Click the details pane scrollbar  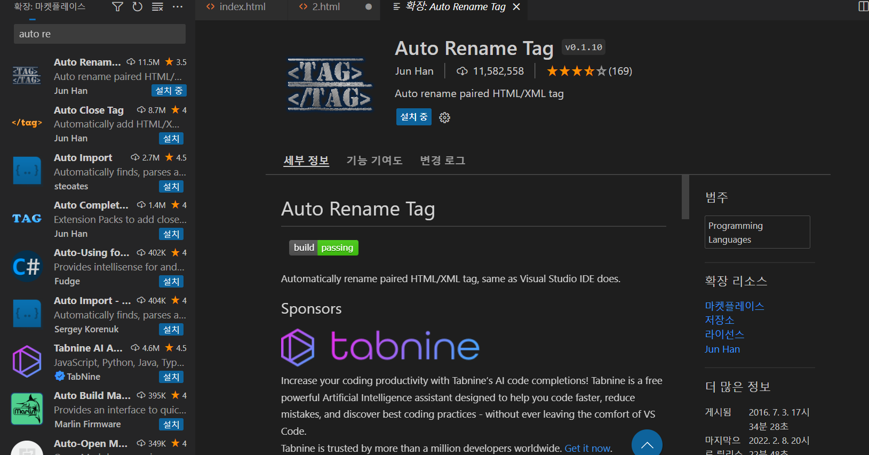[x=685, y=197]
